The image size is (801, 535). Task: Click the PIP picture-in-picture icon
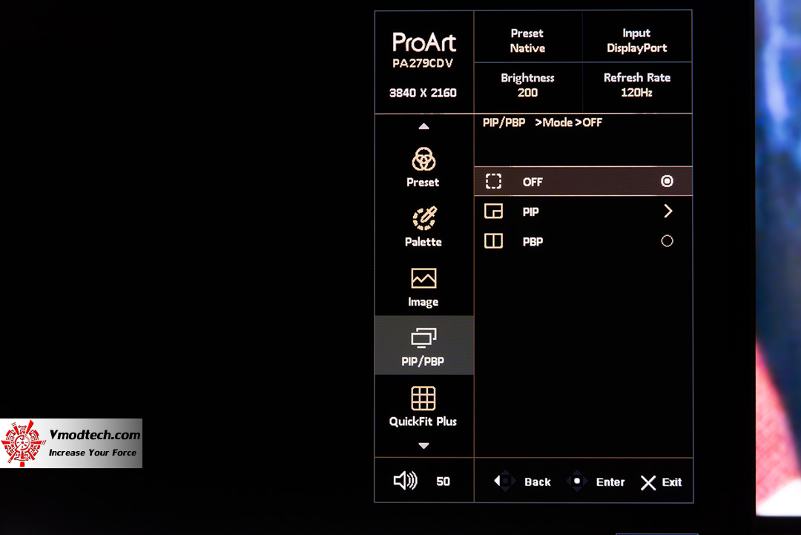[x=493, y=211]
